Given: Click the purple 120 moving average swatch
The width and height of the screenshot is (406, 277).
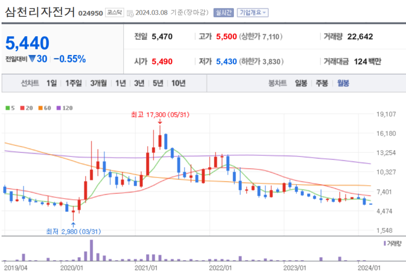Looking at the screenshot, I should [59, 108].
